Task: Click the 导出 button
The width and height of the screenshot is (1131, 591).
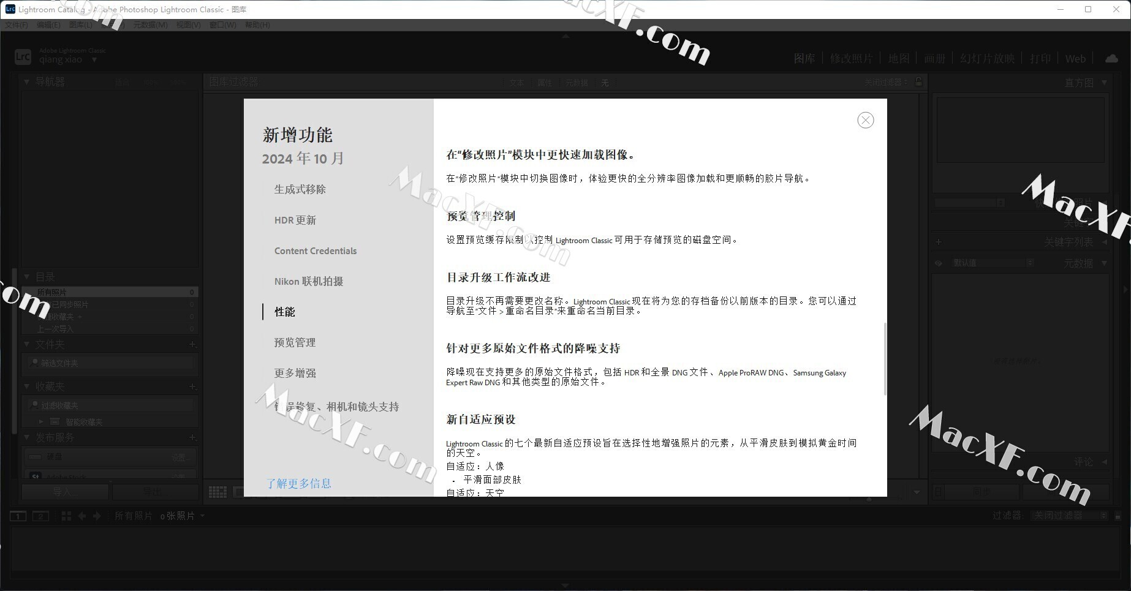Action: 155,491
